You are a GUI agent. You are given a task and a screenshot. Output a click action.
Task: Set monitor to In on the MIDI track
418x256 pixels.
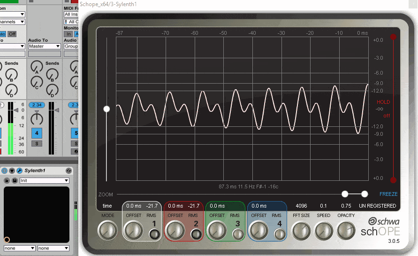pyautogui.click(x=68, y=34)
